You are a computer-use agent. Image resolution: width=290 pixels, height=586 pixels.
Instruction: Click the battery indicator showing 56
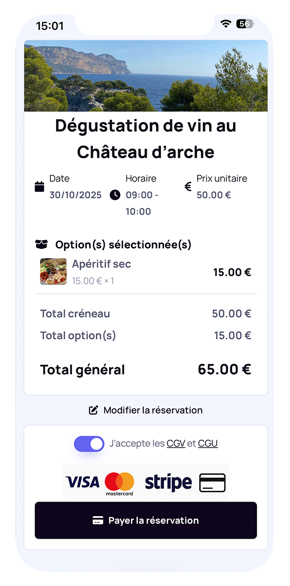tap(245, 24)
